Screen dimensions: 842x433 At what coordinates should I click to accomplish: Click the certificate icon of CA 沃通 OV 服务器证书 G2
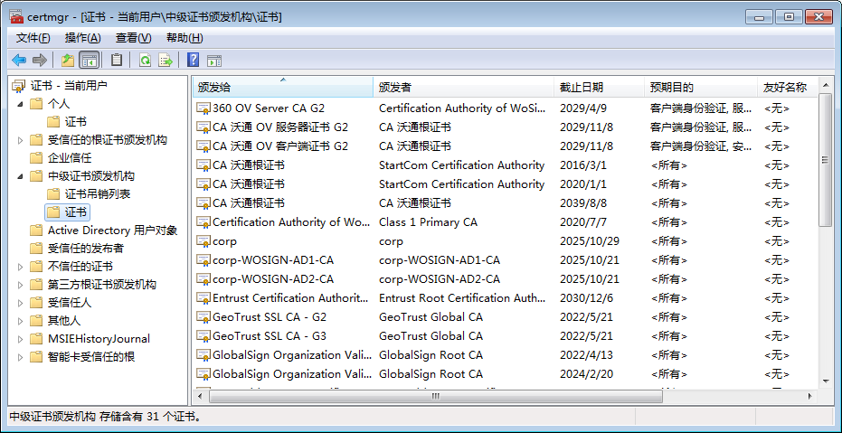click(x=203, y=127)
